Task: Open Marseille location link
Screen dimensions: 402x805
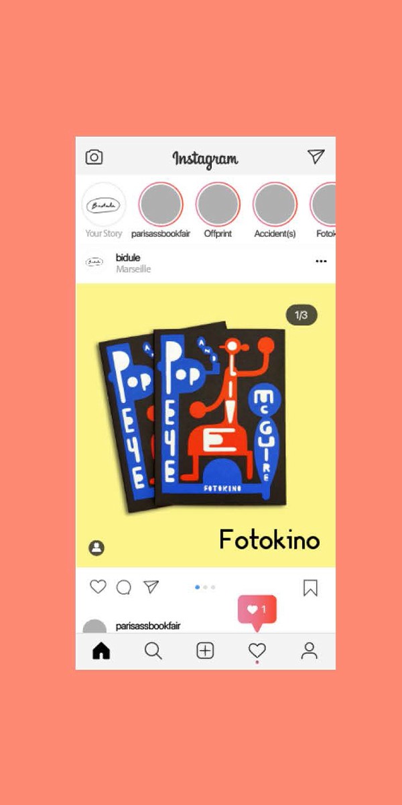Action: pyautogui.click(x=133, y=269)
